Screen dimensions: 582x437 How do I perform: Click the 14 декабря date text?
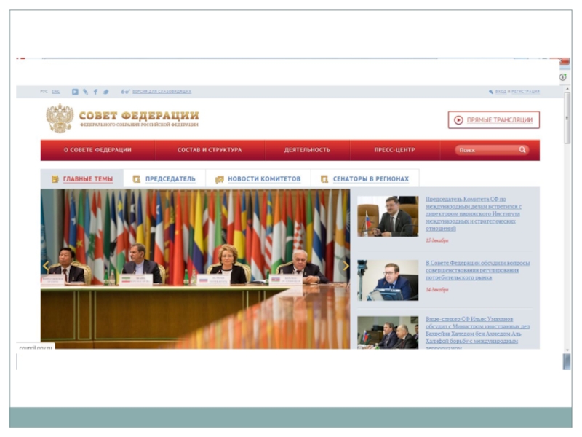(x=437, y=289)
